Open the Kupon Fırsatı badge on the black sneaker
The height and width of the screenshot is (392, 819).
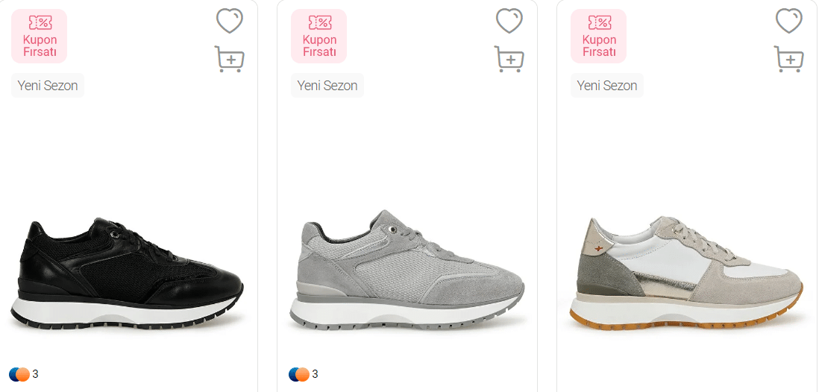click(x=40, y=36)
